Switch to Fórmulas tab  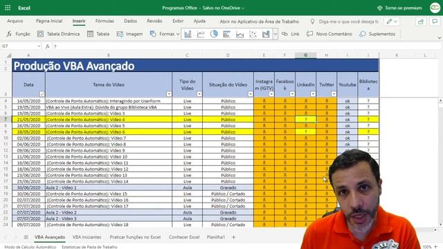coord(105,21)
